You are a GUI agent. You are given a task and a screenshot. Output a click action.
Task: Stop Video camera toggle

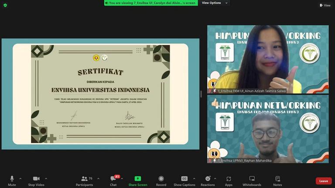click(36, 181)
